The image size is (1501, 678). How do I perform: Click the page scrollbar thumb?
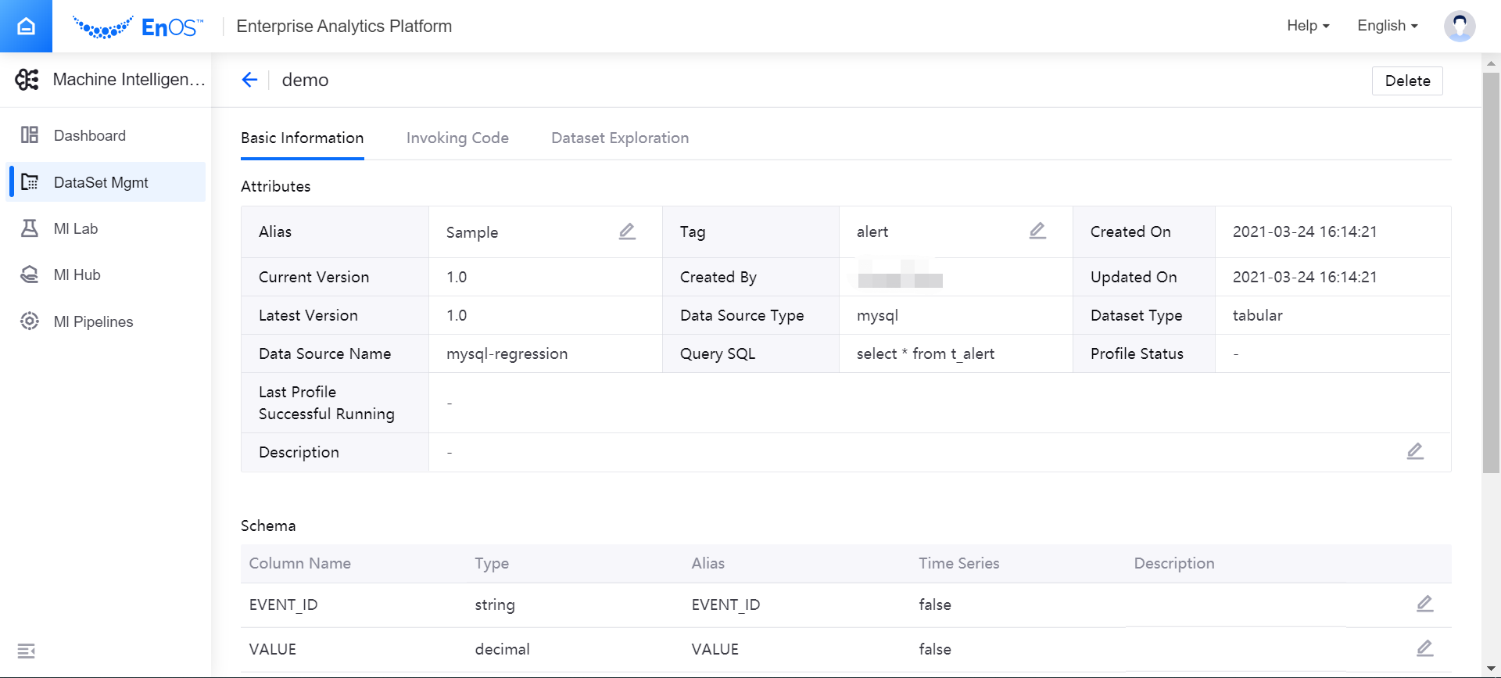click(1491, 272)
